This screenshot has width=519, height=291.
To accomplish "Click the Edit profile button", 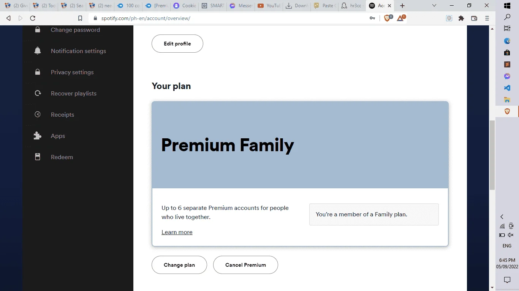I will (177, 44).
